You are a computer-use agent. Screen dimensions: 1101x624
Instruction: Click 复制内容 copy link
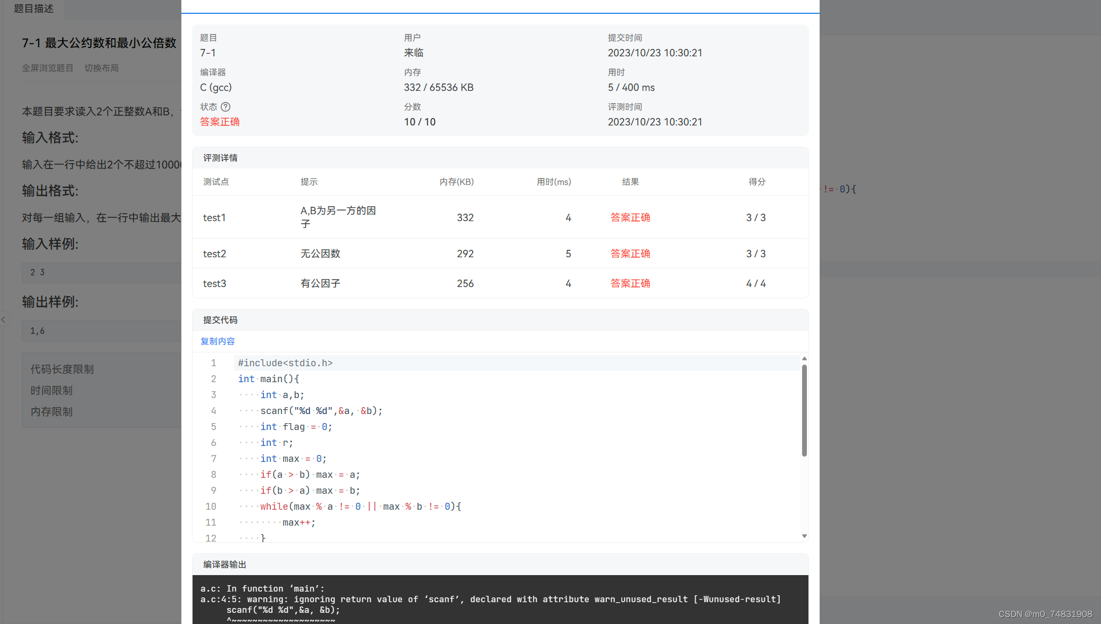[x=218, y=341]
